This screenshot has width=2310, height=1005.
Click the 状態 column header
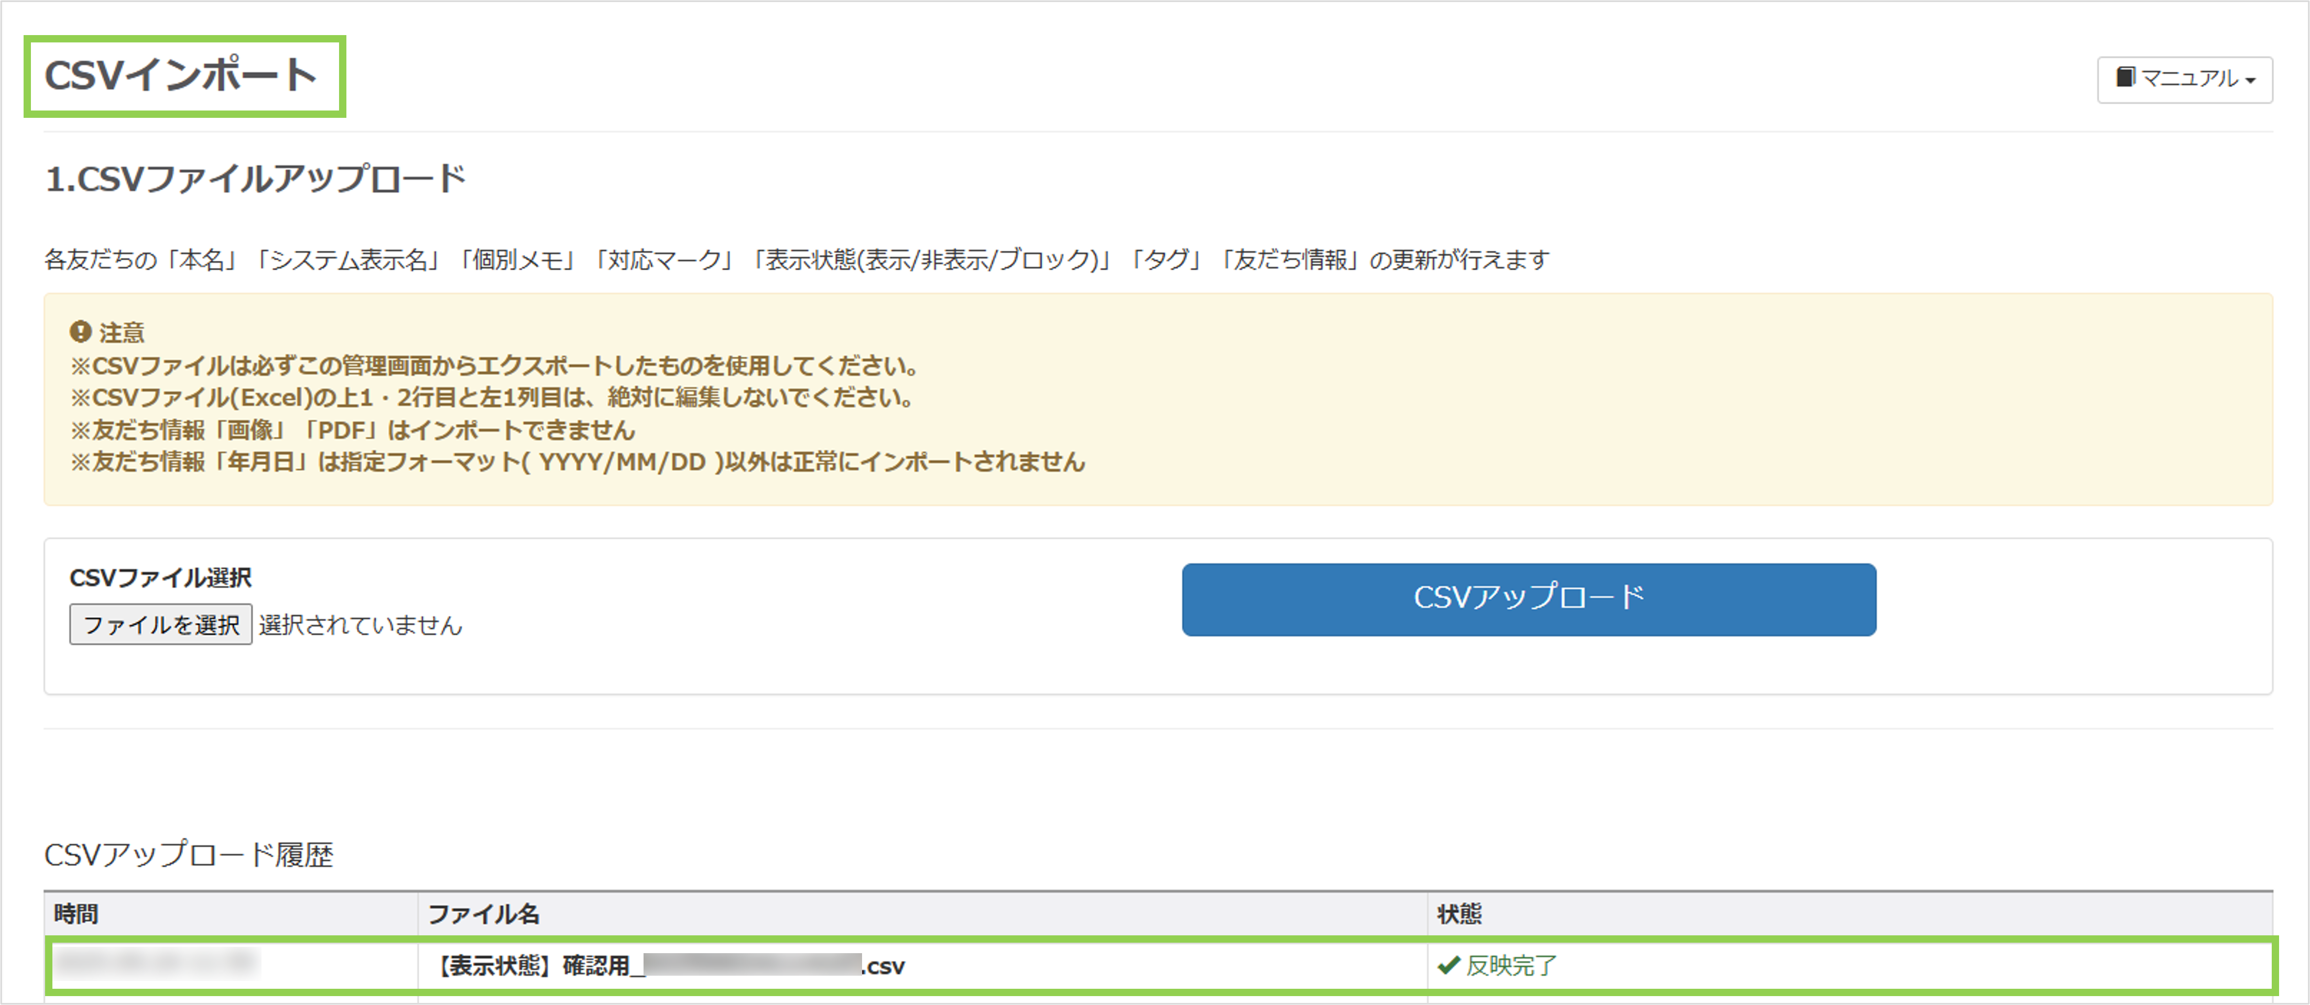1459,913
